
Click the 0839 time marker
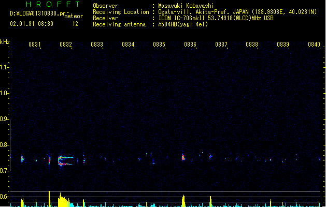(283, 45)
